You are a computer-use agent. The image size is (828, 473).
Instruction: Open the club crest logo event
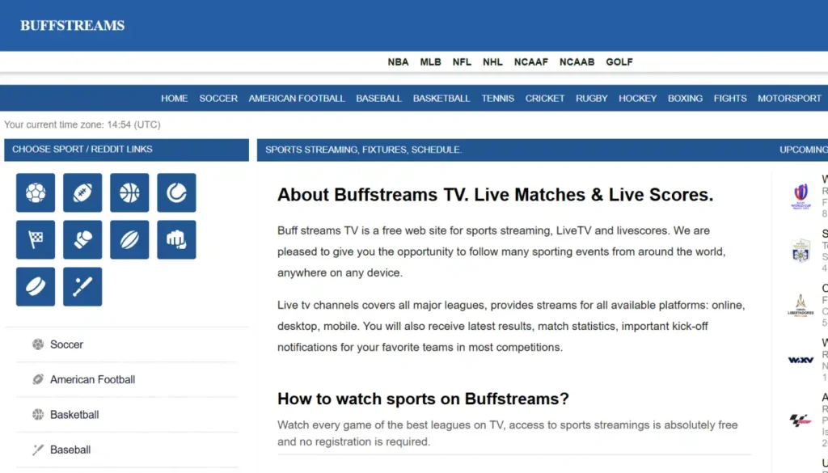coord(801,251)
